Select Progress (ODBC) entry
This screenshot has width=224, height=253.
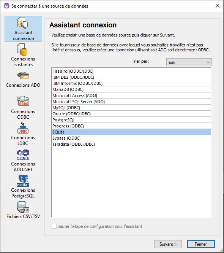coord(131,126)
